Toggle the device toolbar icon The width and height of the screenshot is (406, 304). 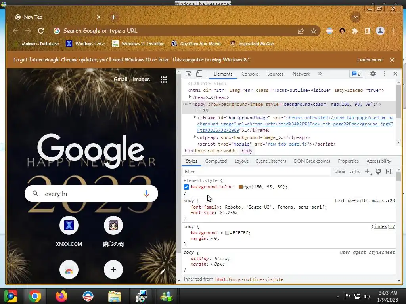click(199, 74)
